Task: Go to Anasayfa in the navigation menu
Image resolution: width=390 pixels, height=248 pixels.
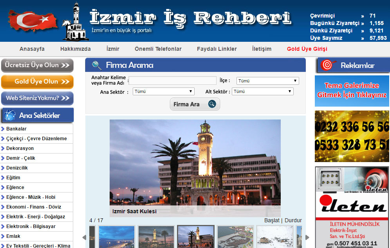Action: tap(32, 49)
